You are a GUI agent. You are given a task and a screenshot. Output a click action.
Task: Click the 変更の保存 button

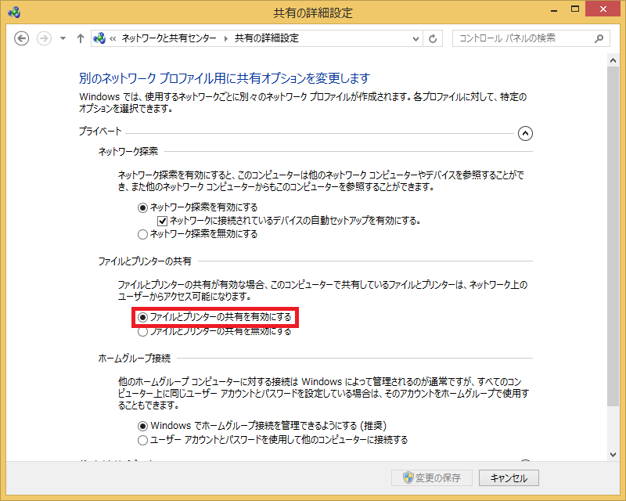[x=431, y=478]
